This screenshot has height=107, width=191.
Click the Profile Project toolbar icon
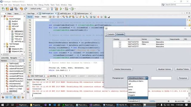72,9
